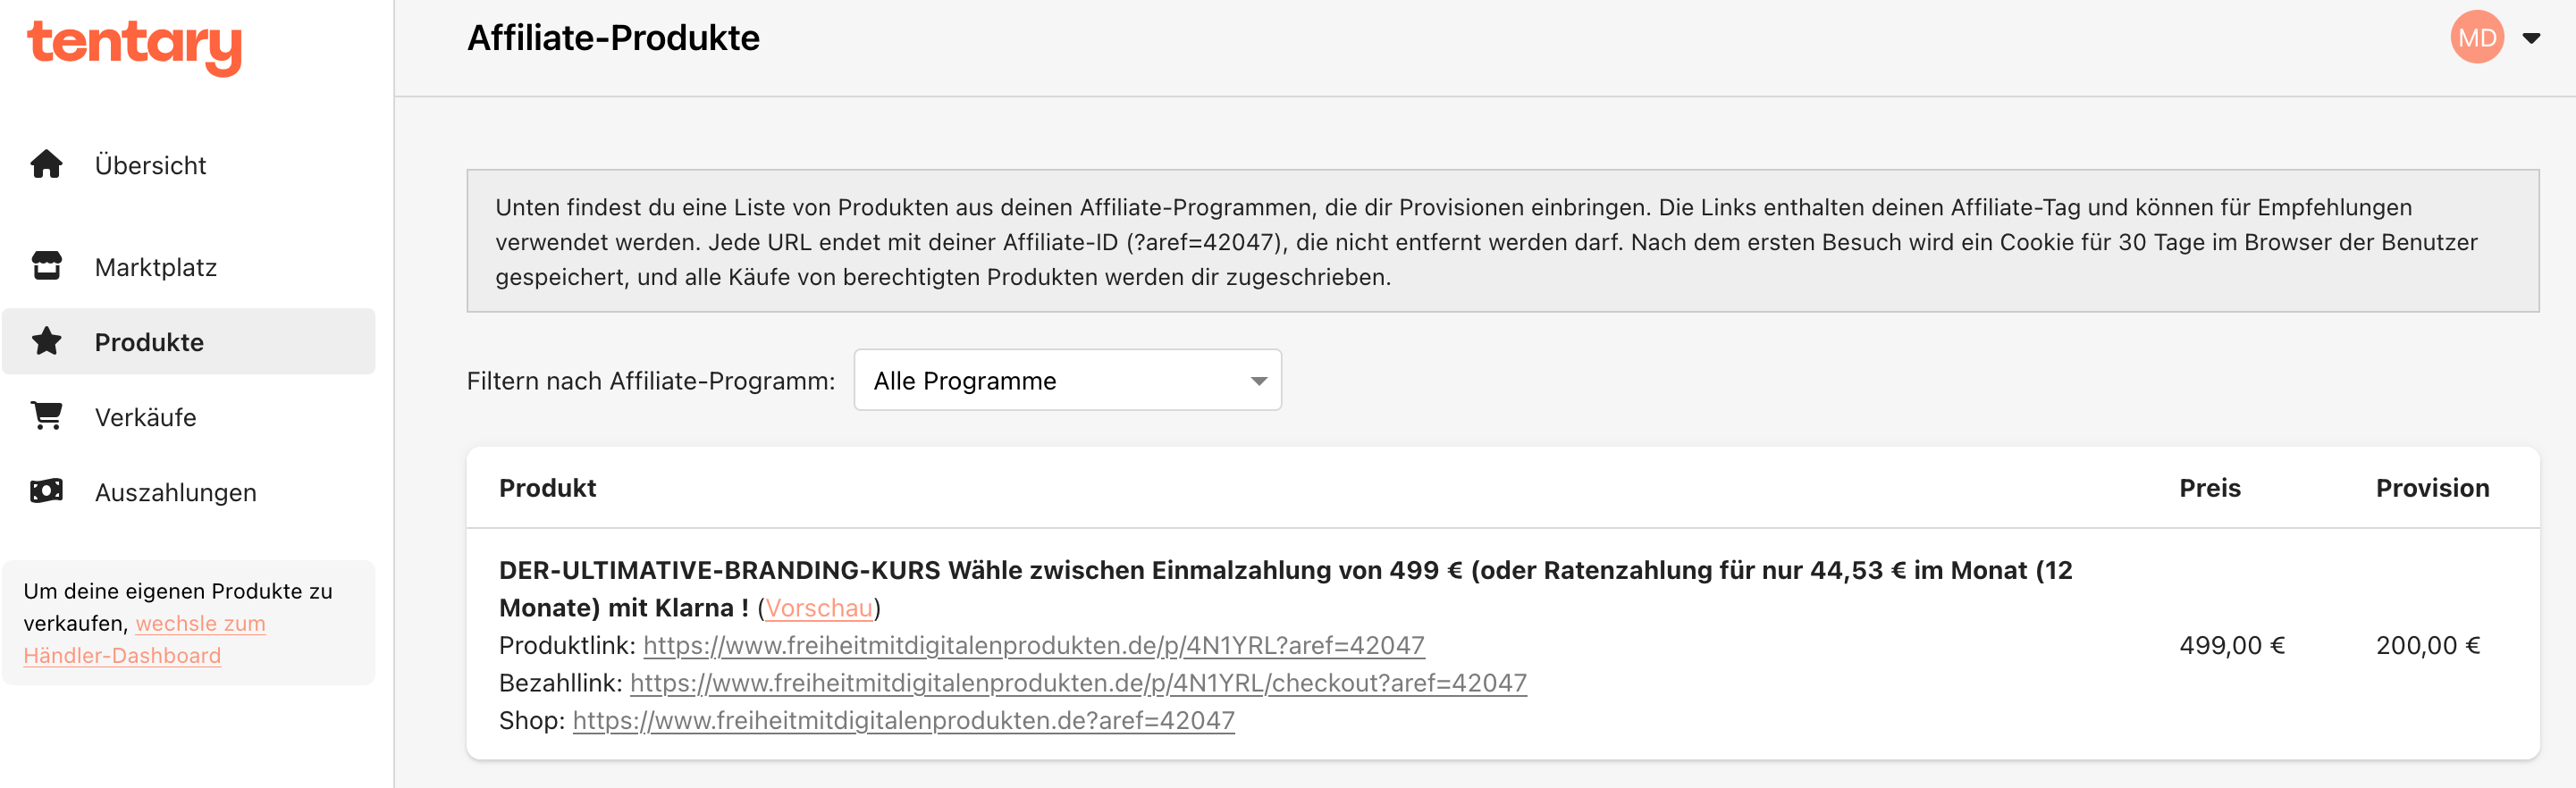Viewport: 2576px width, 788px height.
Task: Click the Provision column header
Action: coord(2432,488)
